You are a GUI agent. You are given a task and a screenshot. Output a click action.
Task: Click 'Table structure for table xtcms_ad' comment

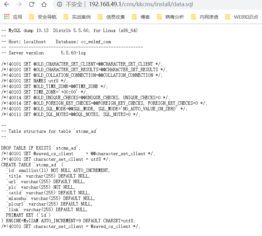pyautogui.click(x=49, y=131)
